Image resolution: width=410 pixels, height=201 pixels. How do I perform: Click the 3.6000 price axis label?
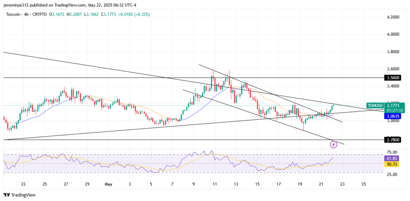pyautogui.click(x=393, y=69)
